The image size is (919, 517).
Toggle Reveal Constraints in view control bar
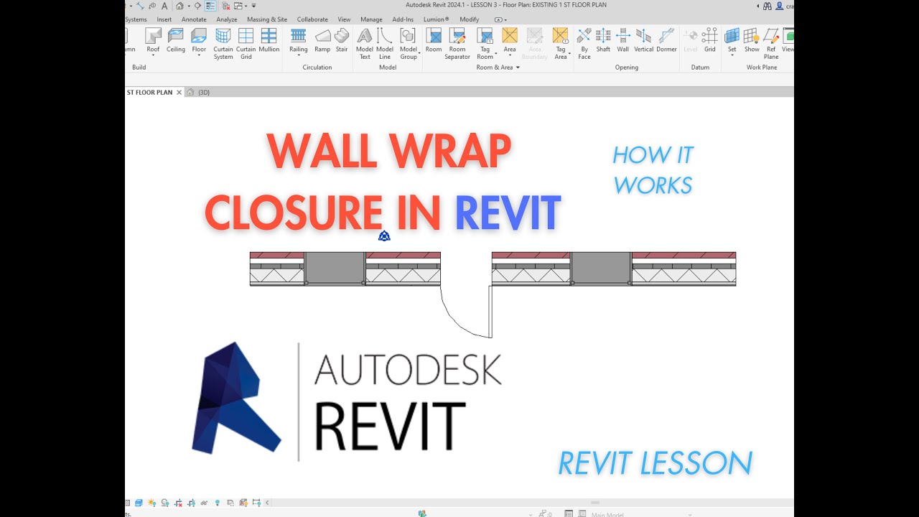point(256,503)
